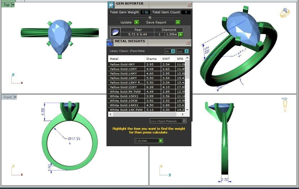This screenshot has height=189, width=299.
Task: Select the White Gold:9K PdW row
Action: pyautogui.click(x=146, y=92)
